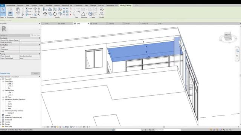
Task: Select the Offset tool in Modify panel
Action: [50, 9]
